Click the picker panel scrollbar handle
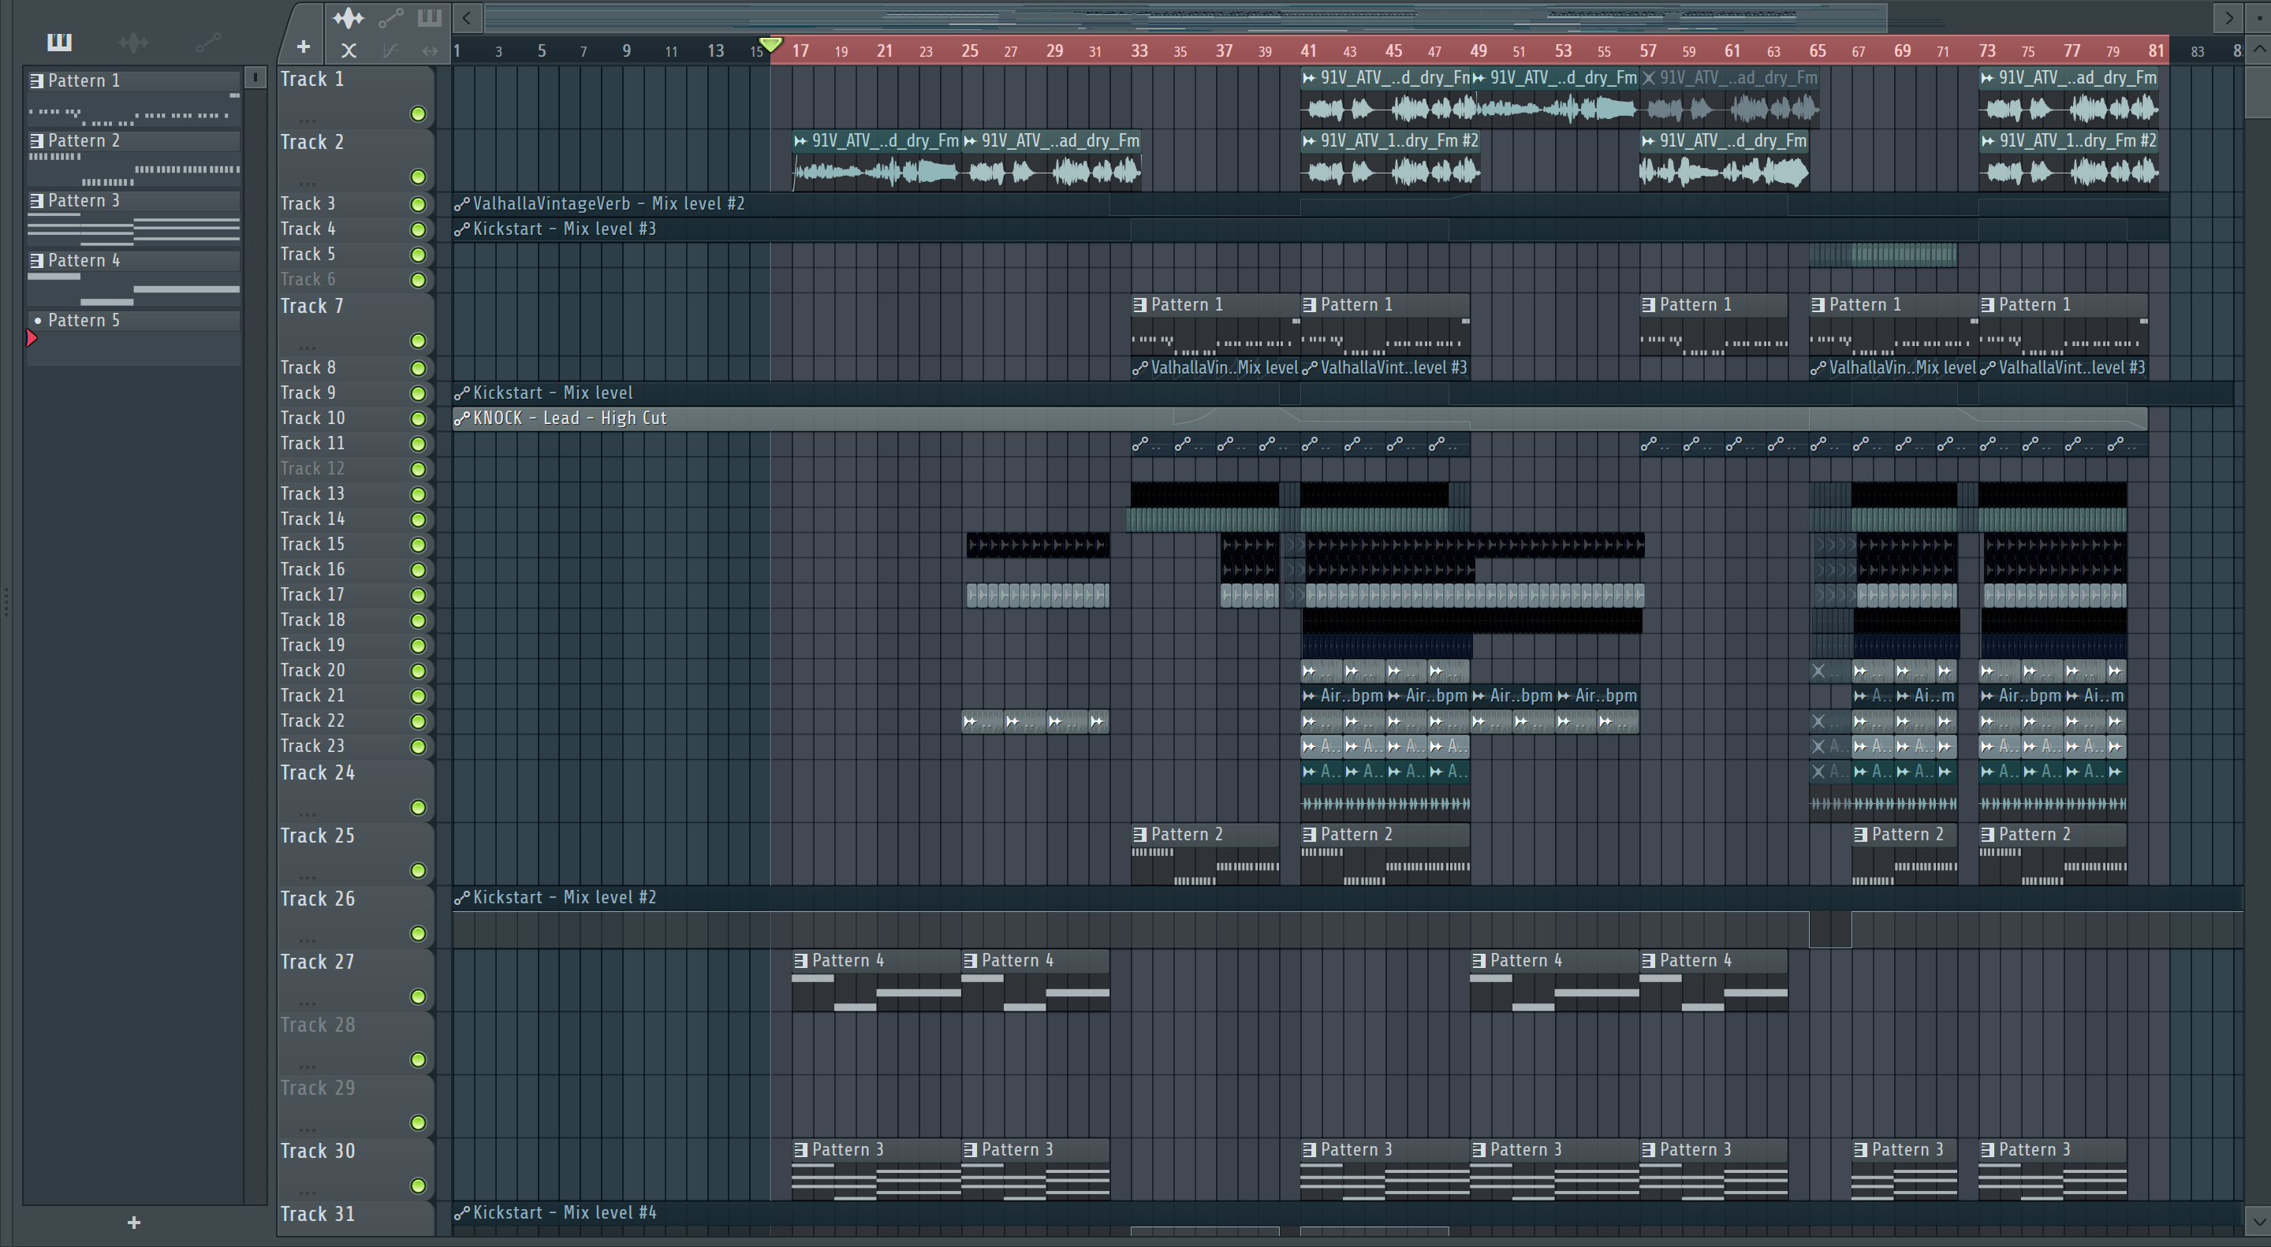 pos(255,77)
